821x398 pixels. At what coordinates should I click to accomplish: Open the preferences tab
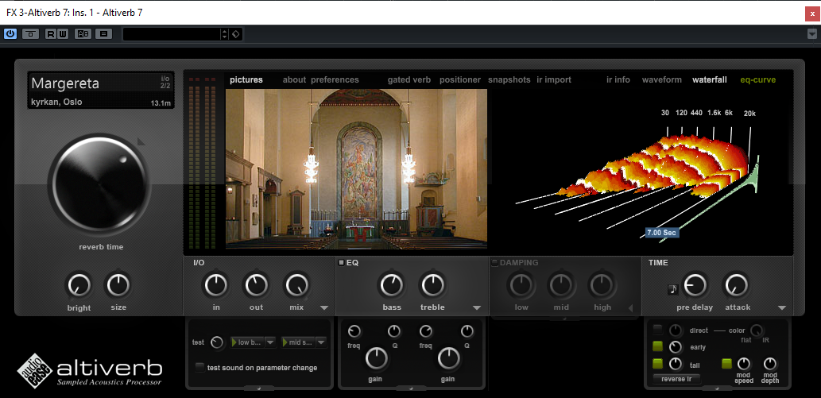335,80
